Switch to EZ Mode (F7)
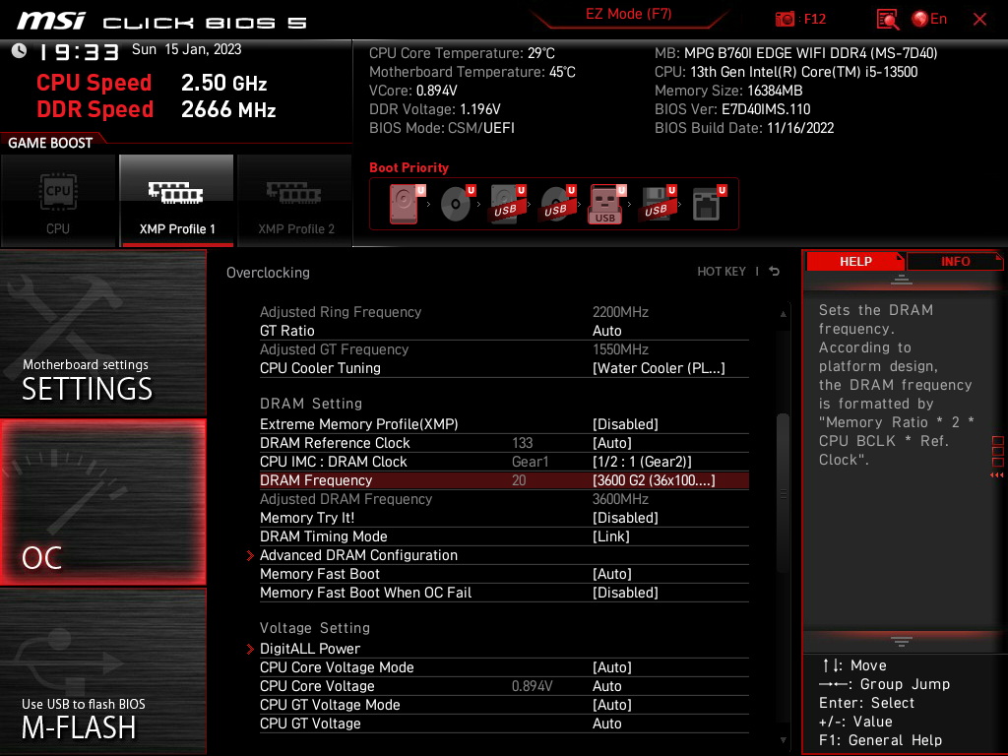The image size is (1008, 756). coord(628,14)
